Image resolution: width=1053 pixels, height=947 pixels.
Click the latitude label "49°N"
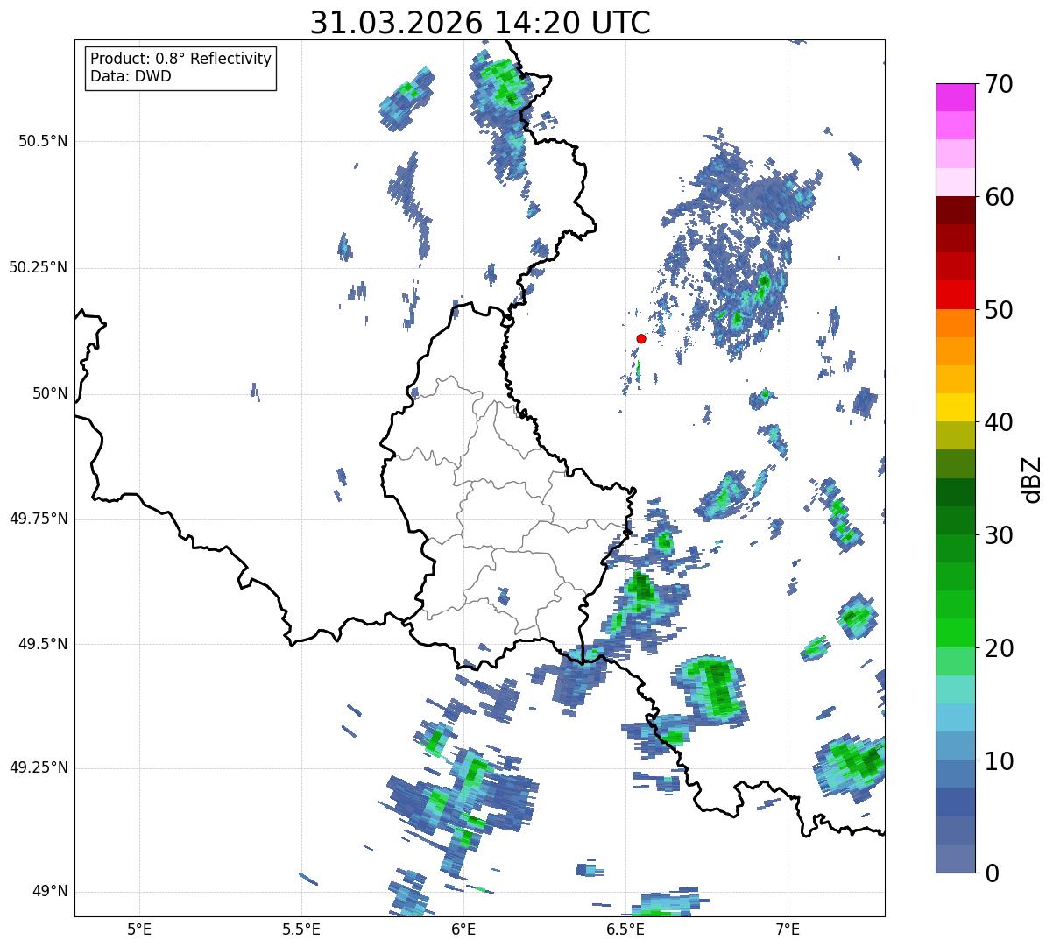50,891
